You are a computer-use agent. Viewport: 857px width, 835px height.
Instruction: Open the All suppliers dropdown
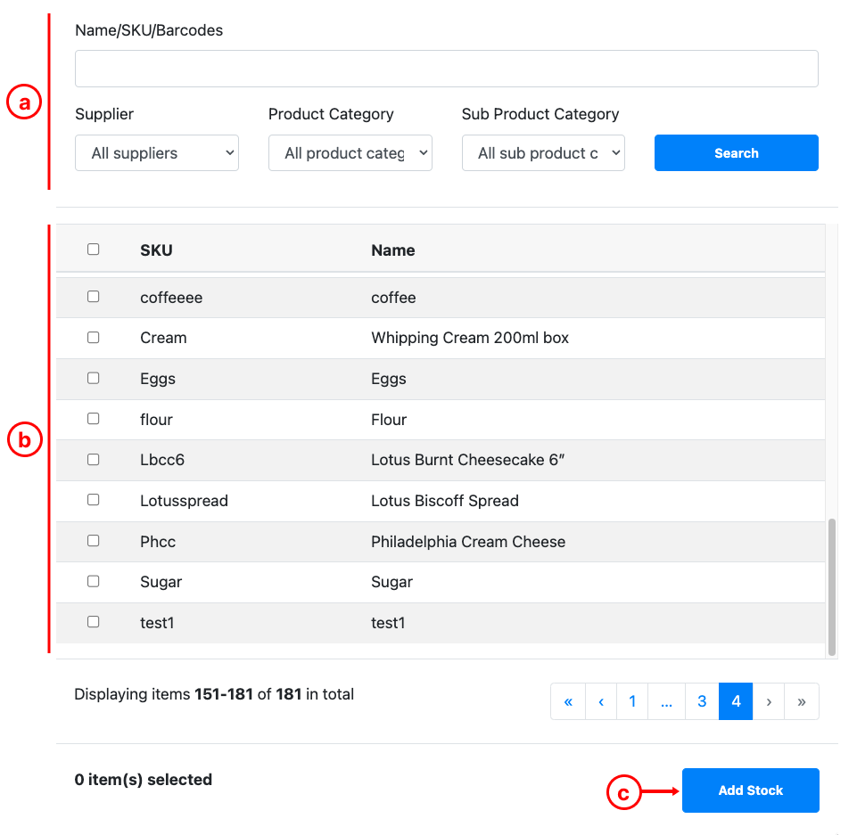(157, 153)
